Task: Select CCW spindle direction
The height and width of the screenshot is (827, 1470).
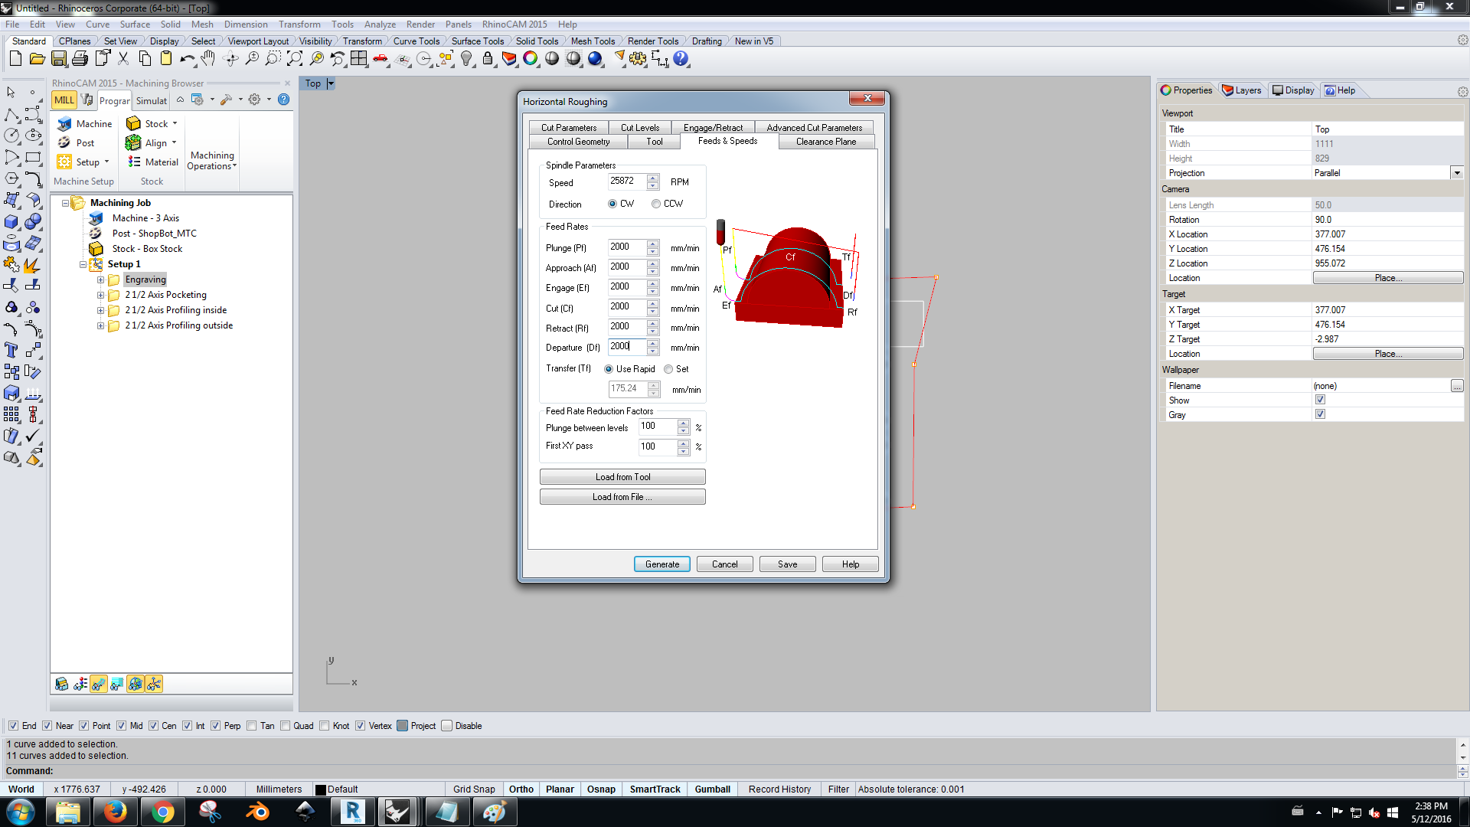Action: pyautogui.click(x=656, y=204)
